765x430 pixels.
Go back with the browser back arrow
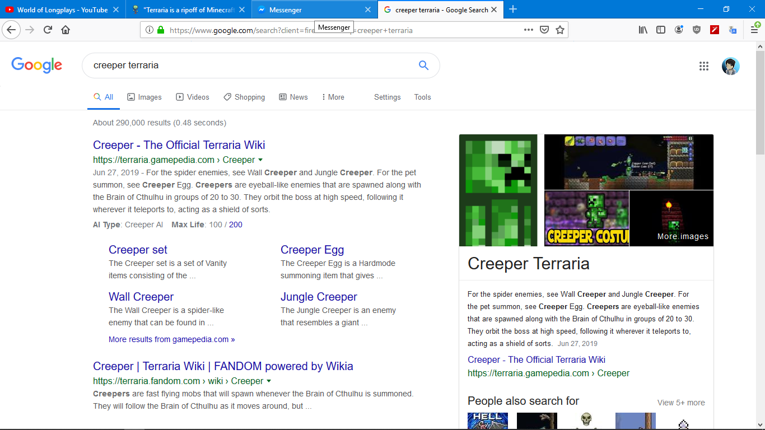11,30
